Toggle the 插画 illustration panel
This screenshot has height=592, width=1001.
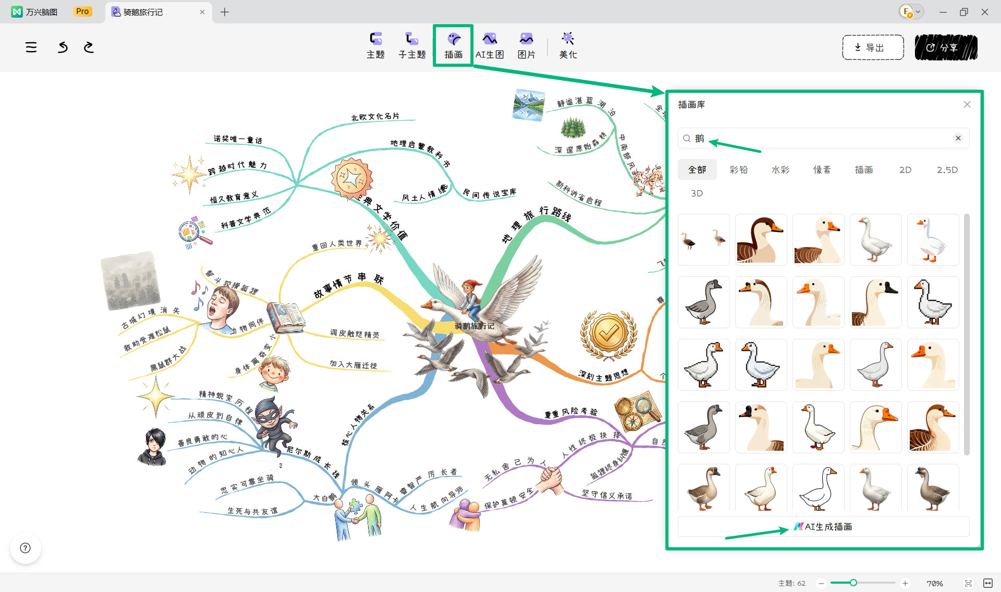[453, 45]
